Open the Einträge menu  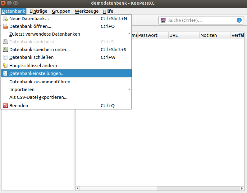tap(39, 11)
